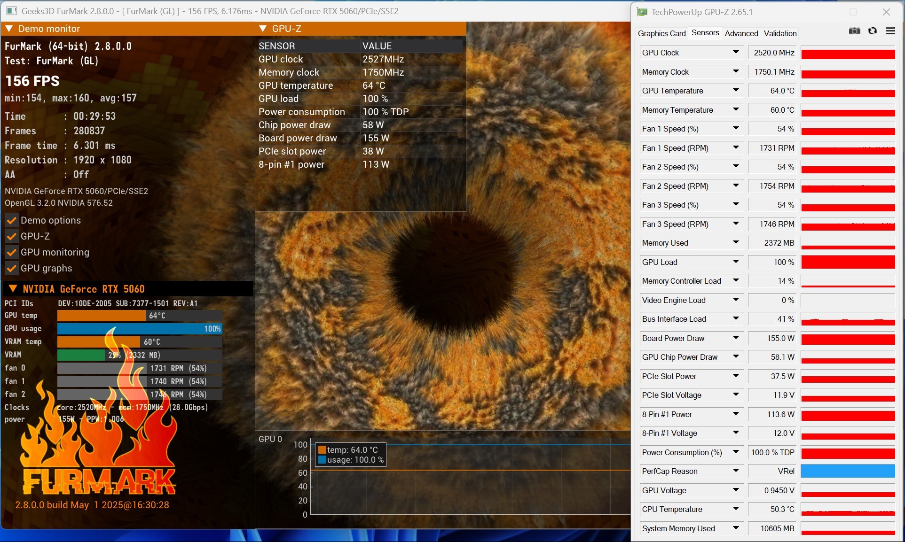Open the CPU Temperature sensor dropdown

point(736,509)
